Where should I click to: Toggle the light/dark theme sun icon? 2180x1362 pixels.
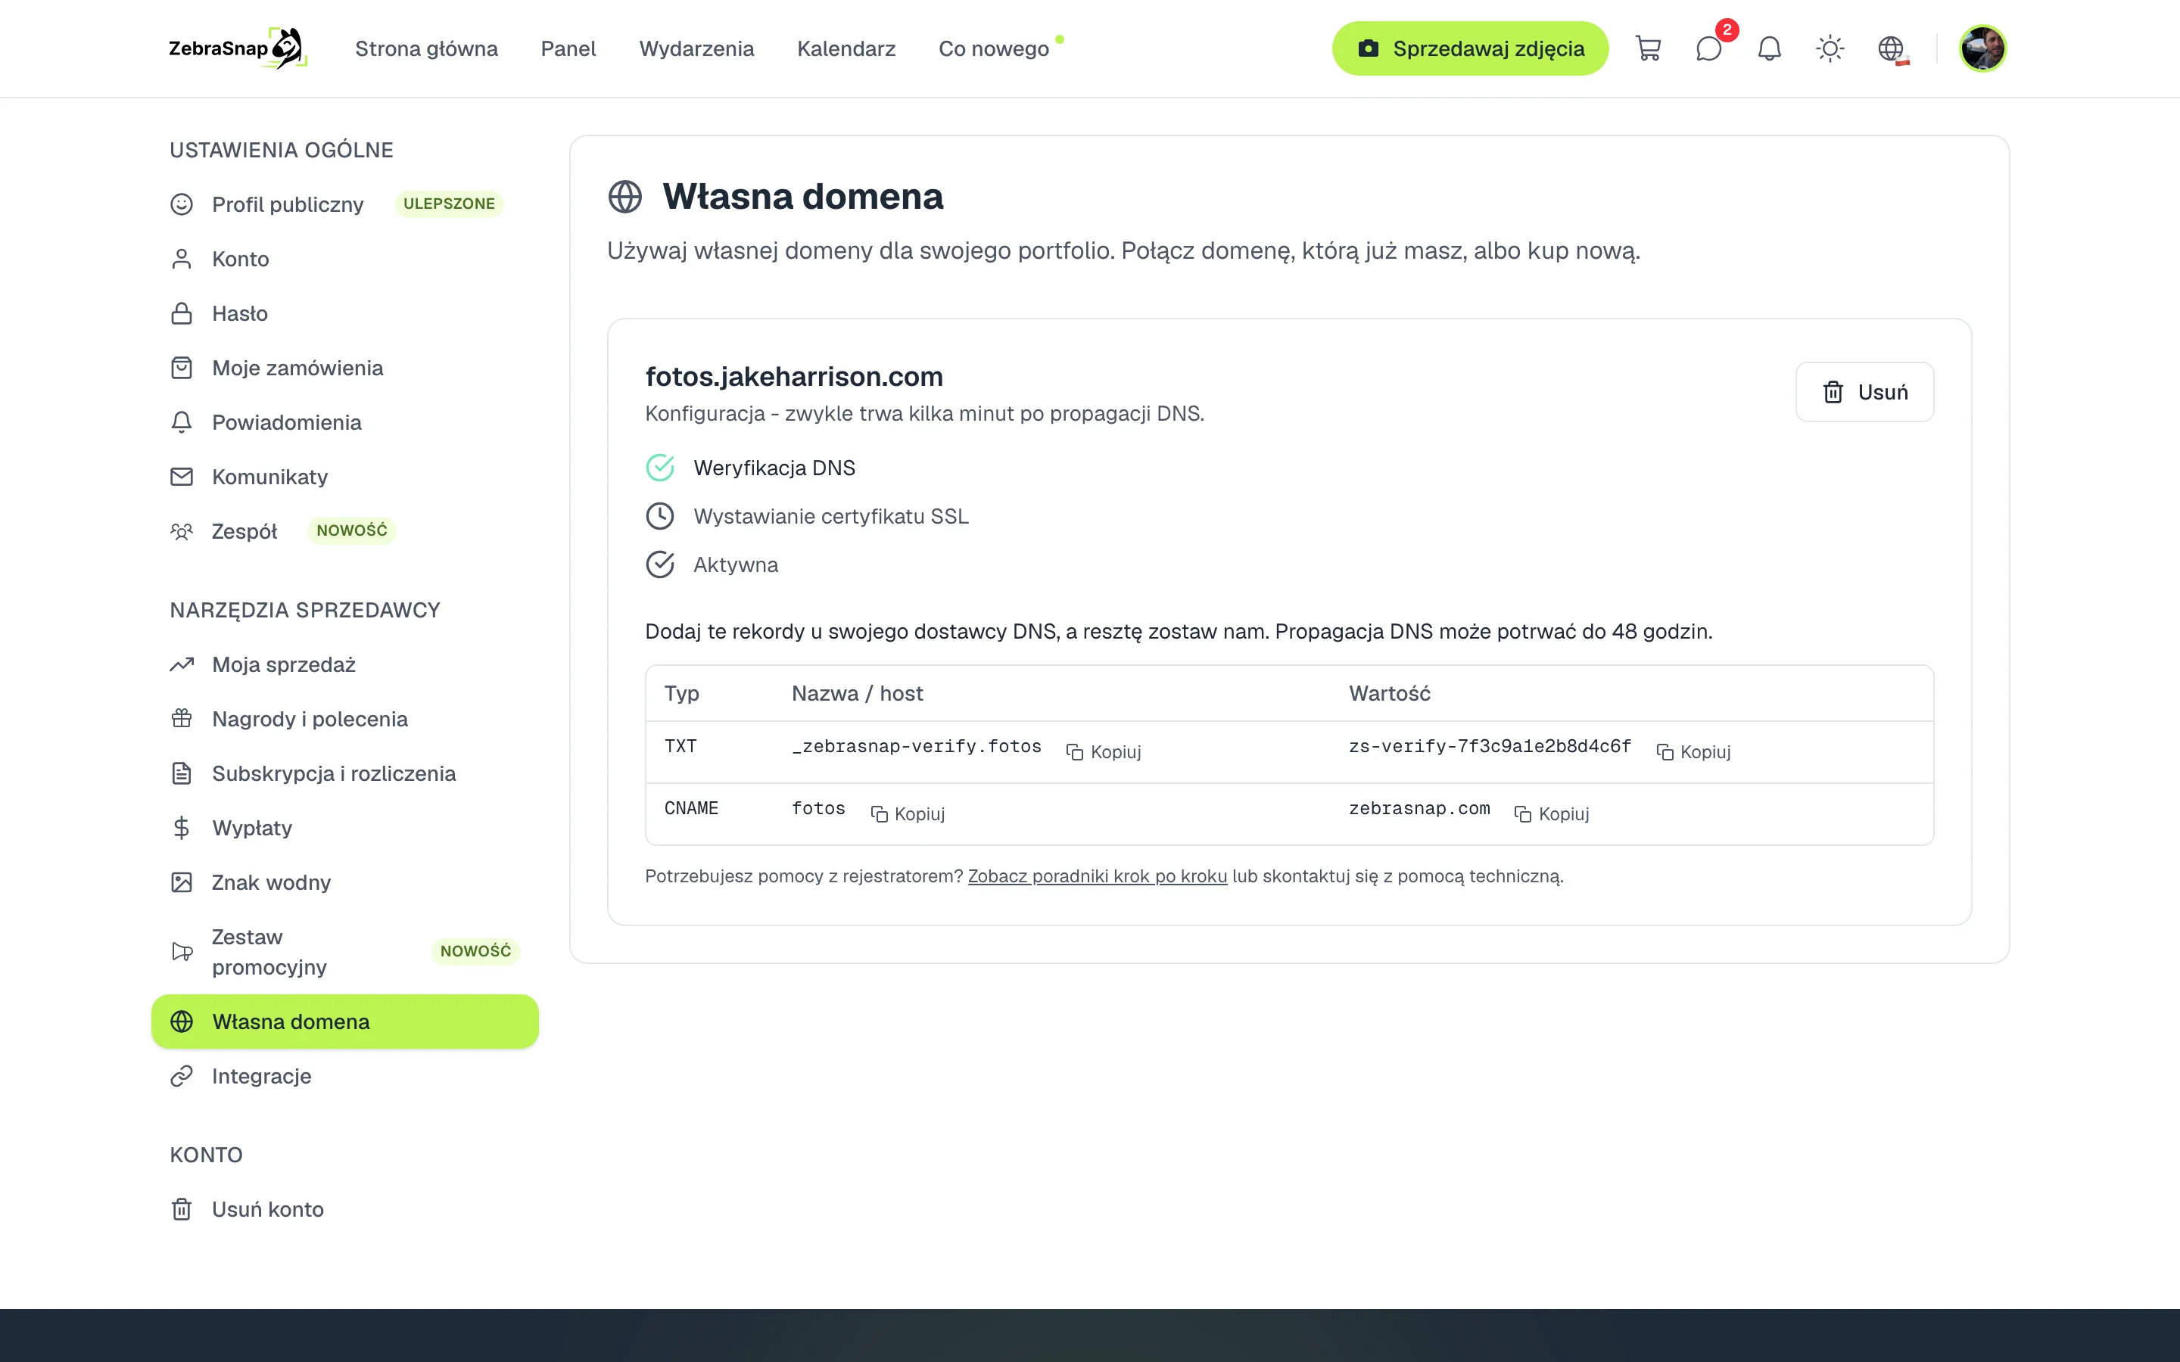pyautogui.click(x=1830, y=48)
